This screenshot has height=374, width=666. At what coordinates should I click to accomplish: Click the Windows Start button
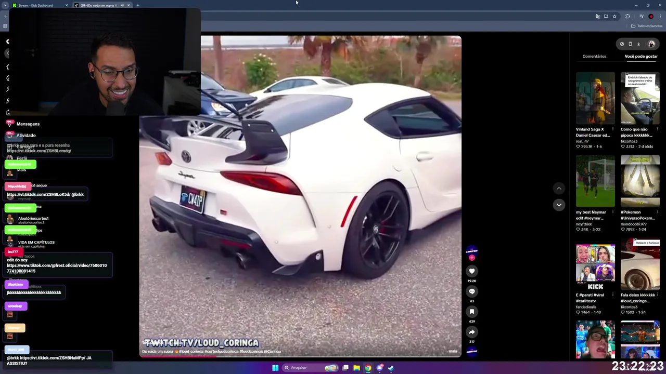click(x=275, y=368)
